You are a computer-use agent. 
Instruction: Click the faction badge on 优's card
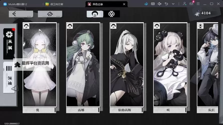pyautogui.click(x=26, y=26)
